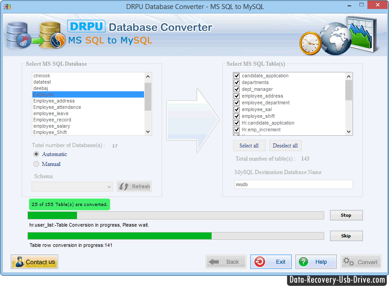Maximize the Database Converter window
Viewport: 389px width, 286px height.
[x=362, y=5]
